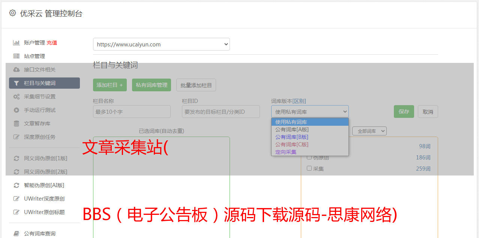Click the play circle icon for 手动运行测试
Viewport: 479px width, 238px height.
17,110
